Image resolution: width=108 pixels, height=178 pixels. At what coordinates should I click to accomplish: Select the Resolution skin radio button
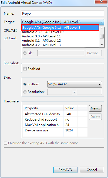[x=25, y=92]
